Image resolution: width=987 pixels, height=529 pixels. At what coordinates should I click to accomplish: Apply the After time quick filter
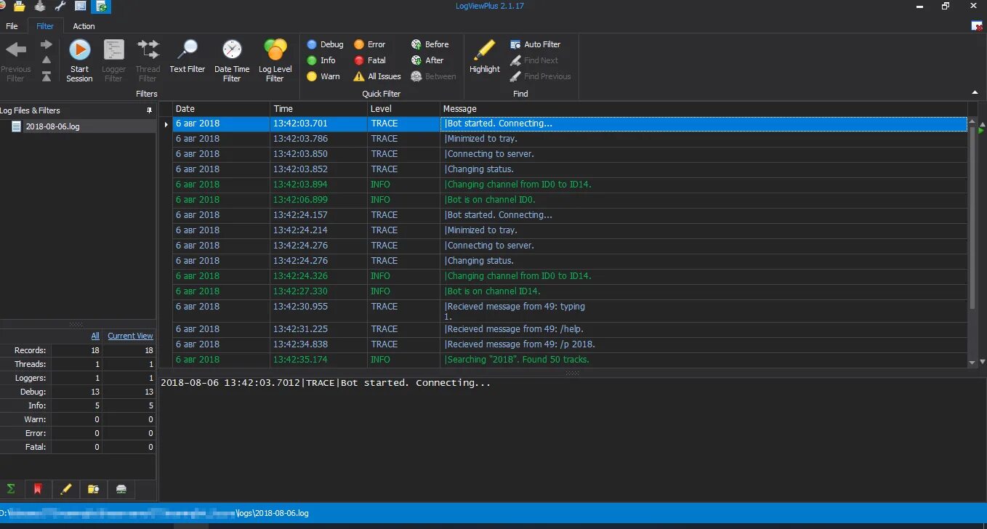pos(427,60)
